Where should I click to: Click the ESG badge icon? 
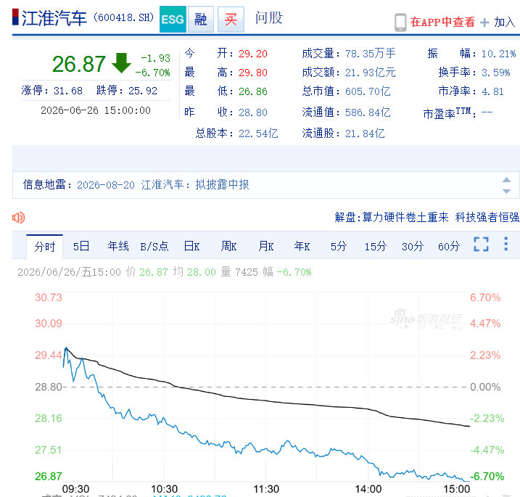pos(173,19)
